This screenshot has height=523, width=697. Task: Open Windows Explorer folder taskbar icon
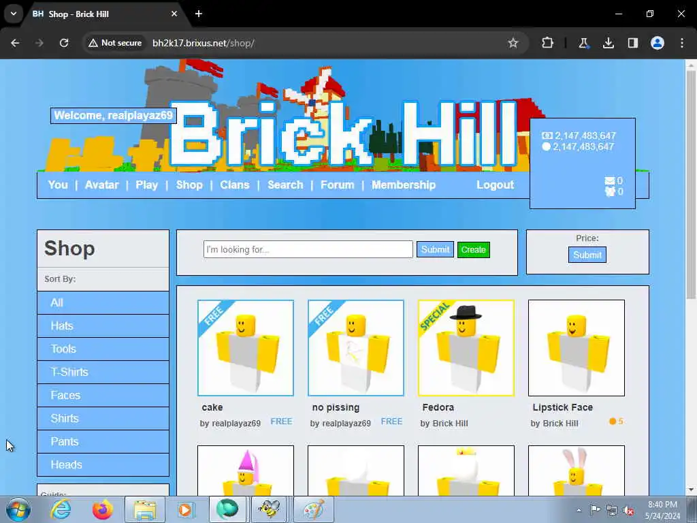[x=144, y=509]
